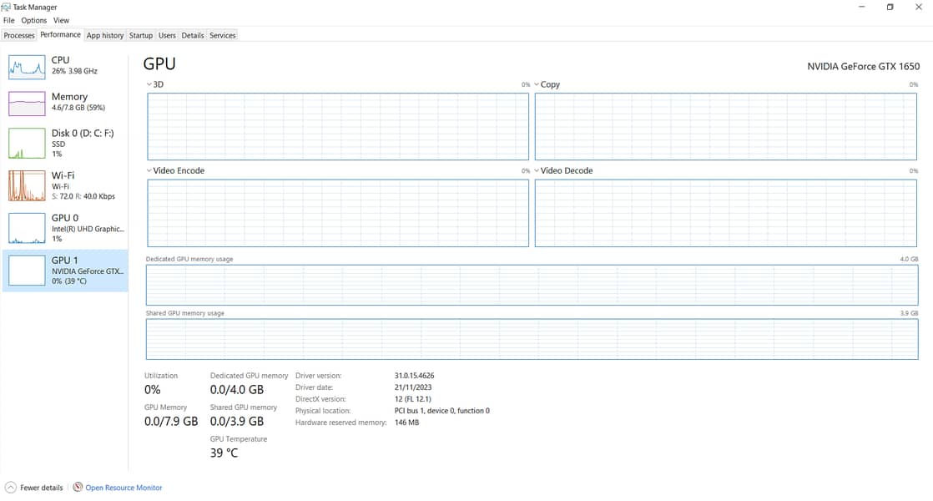The image size is (933, 501).
Task: Open the View menu
Action: [x=62, y=20]
